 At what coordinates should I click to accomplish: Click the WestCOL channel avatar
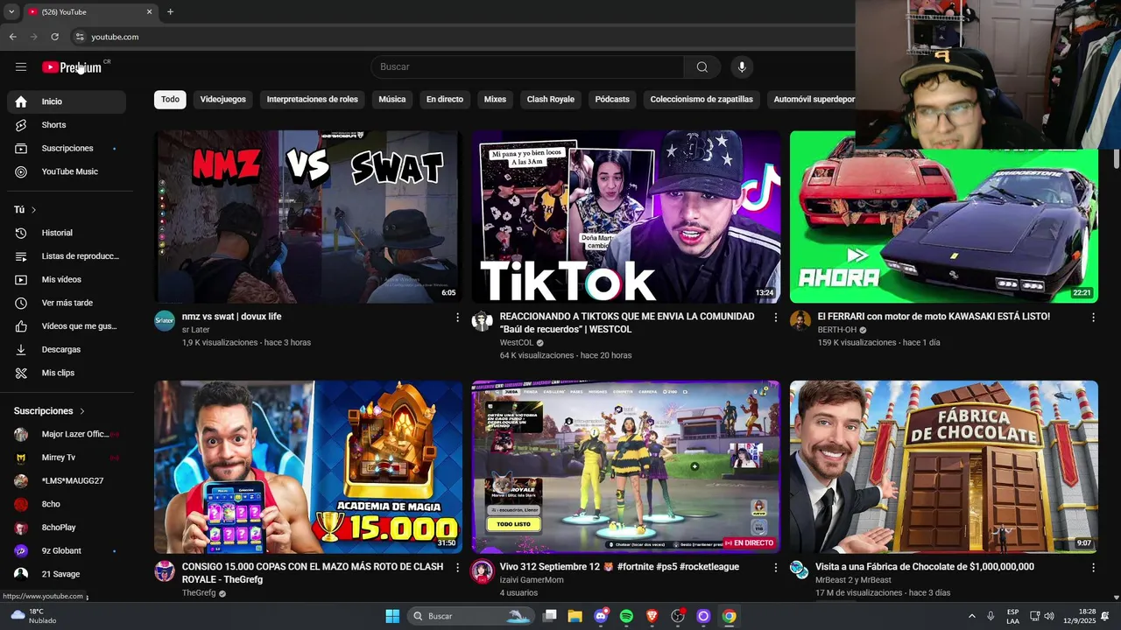coord(483,320)
